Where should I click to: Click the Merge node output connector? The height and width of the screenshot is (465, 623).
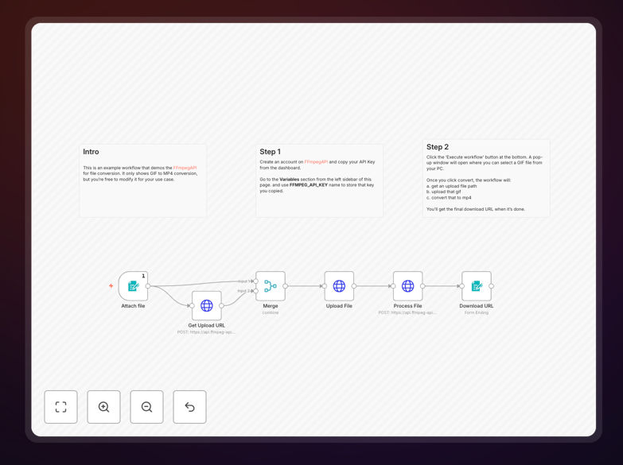pyautogui.click(x=286, y=286)
